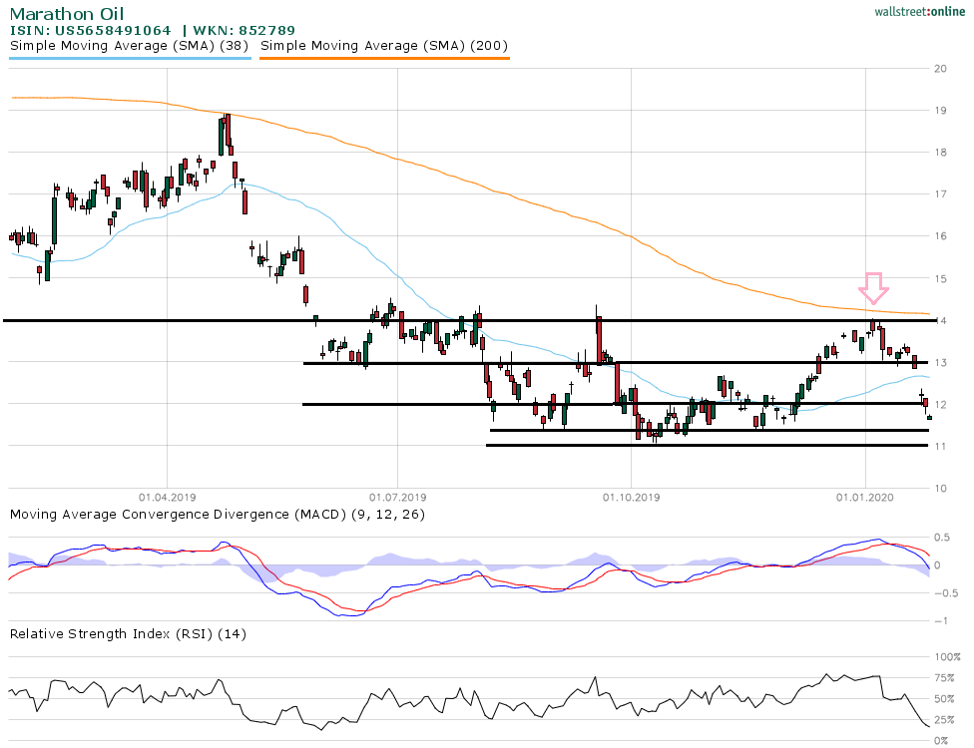This screenshot has height=748, width=974.
Task: Toggle the Simple Moving Average (38) legend label
Action: (x=130, y=46)
